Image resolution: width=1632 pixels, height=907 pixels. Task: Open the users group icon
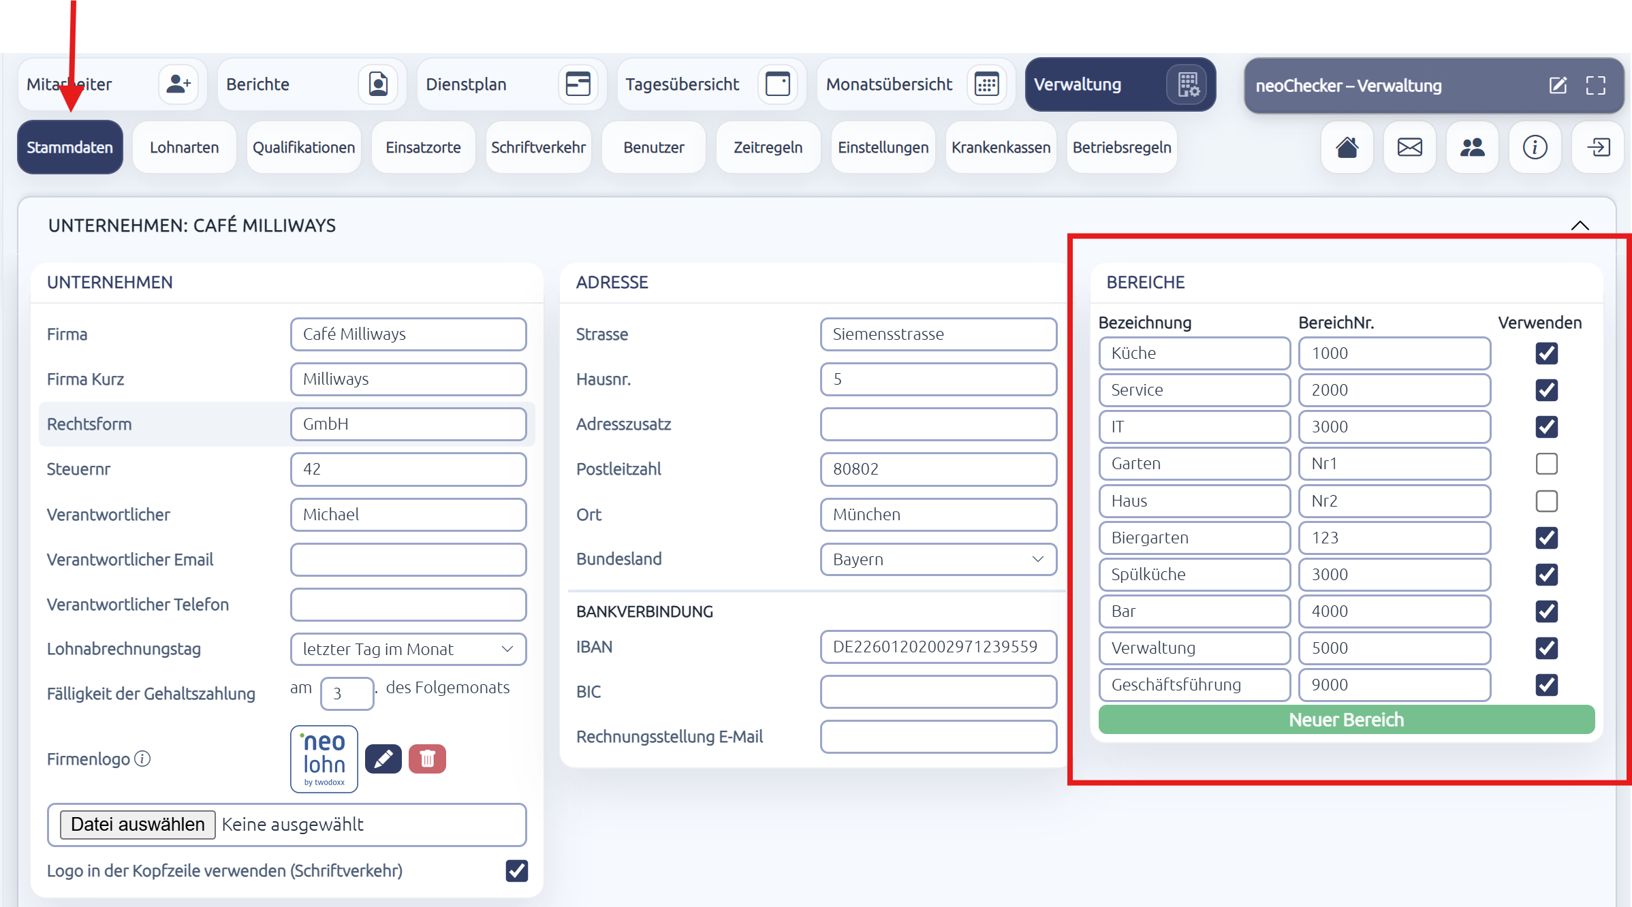[1472, 147]
